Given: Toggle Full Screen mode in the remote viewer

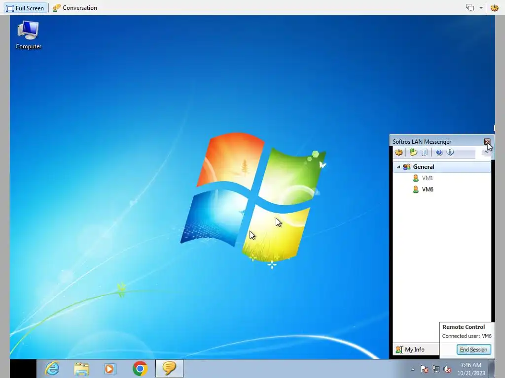Looking at the screenshot, I should 25,8.
